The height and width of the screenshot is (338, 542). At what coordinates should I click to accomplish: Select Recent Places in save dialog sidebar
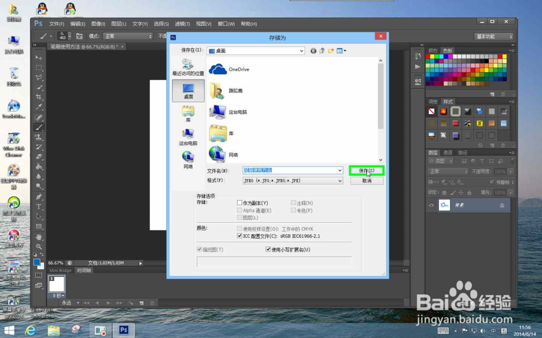(188, 67)
